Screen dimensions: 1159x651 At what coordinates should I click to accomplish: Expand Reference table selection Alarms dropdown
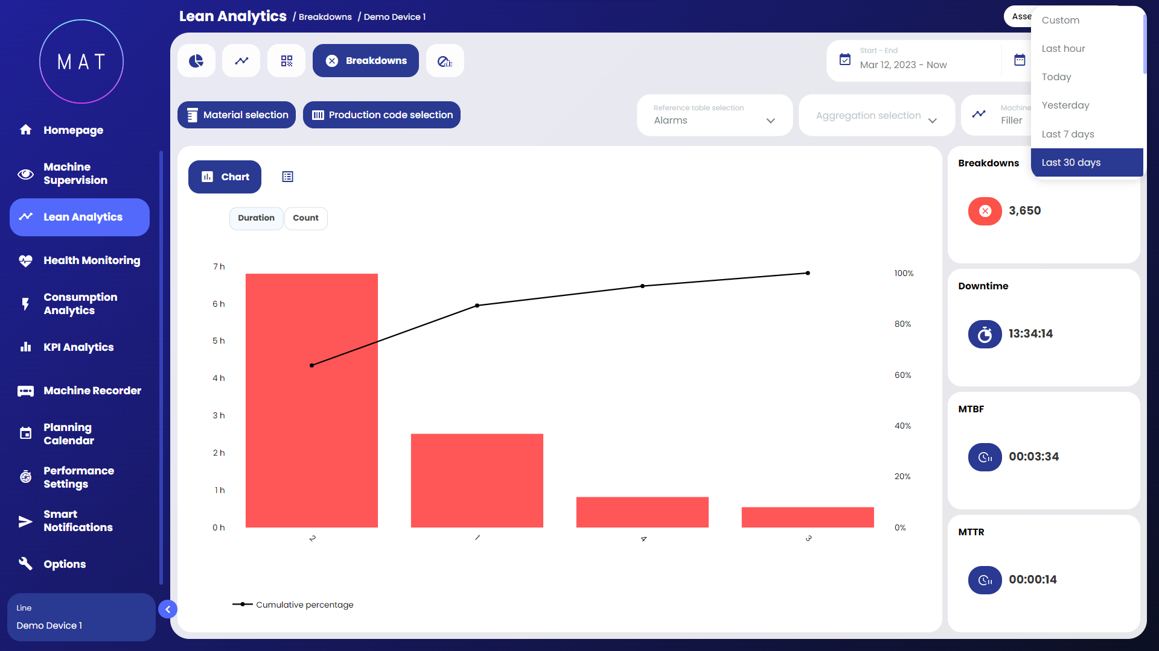(714, 115)
